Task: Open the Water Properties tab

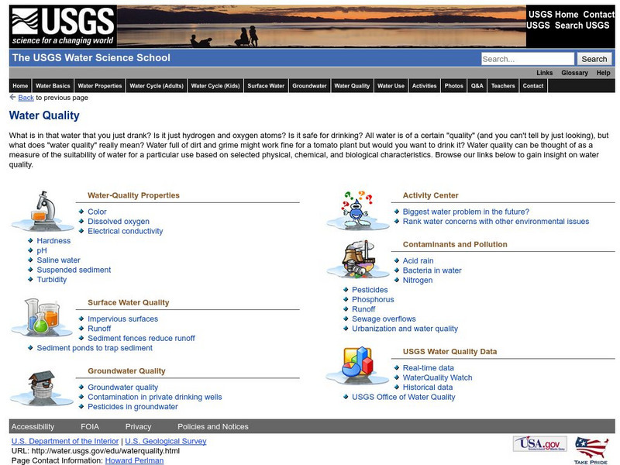Action: tap(100, 86)
